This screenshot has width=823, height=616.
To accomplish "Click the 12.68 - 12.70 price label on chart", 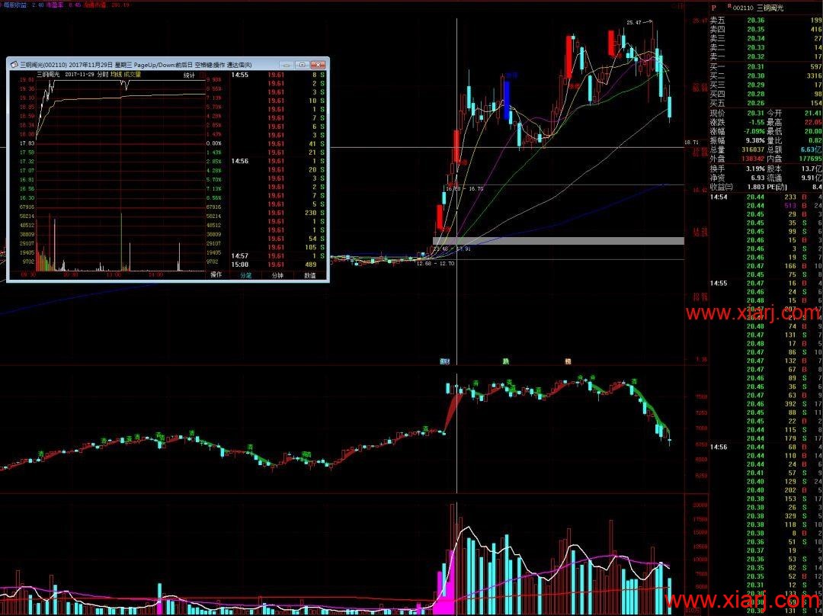I will (435, 264).
